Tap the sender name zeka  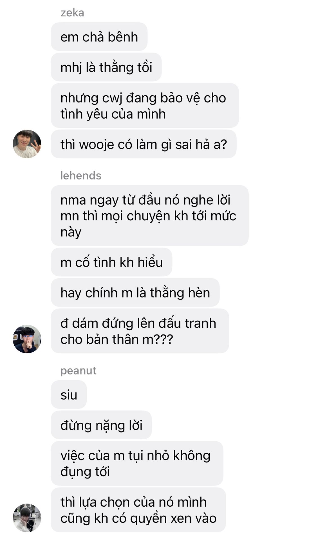click(x=72, y=13)
